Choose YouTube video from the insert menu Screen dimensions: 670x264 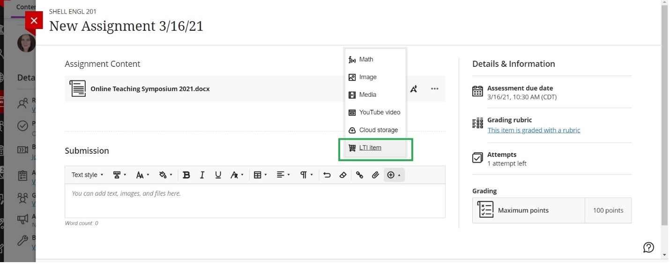pos(380,113)
